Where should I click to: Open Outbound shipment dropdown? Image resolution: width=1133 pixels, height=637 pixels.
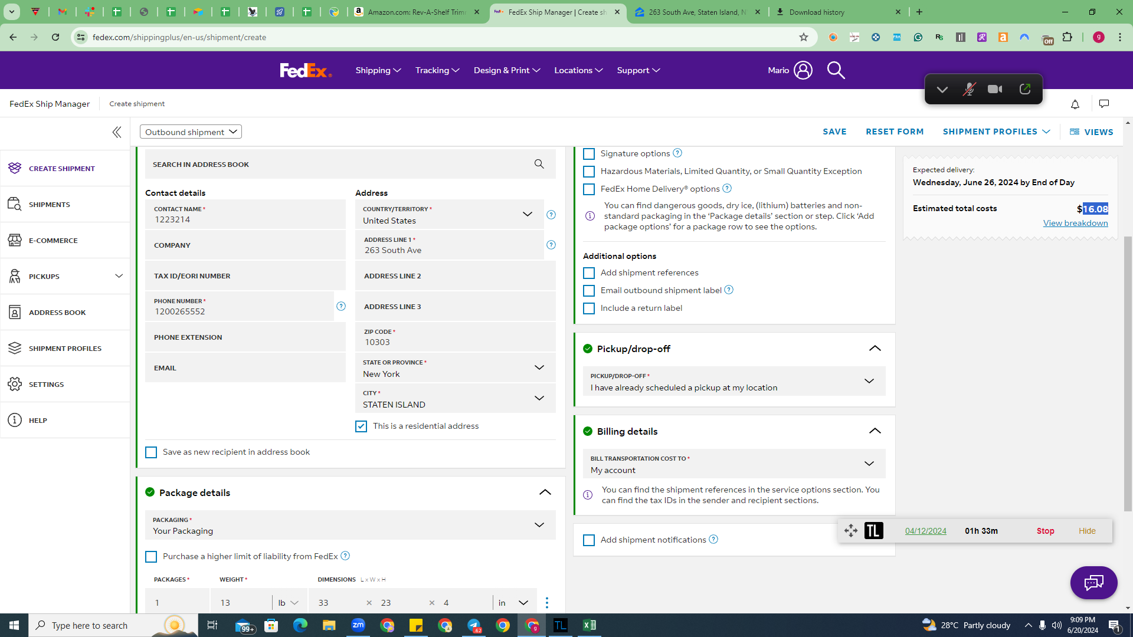pos(191,132)
